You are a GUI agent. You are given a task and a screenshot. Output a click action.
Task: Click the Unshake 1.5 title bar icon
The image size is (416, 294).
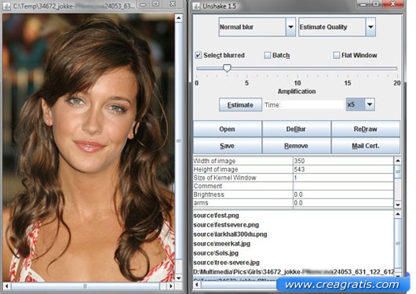click(196, 6)
